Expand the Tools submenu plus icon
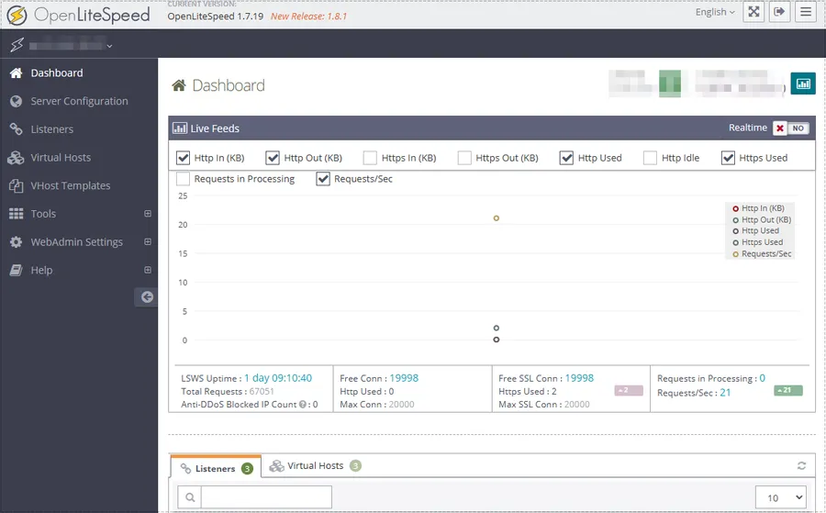826x513 pixels. pos(148,213)
